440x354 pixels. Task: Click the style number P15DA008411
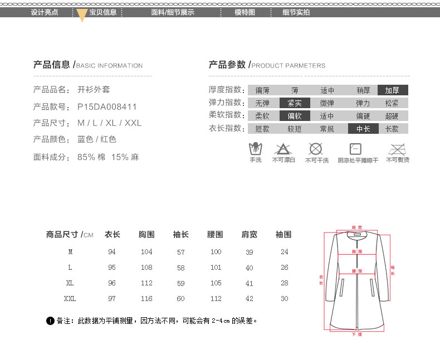point(107,107)
